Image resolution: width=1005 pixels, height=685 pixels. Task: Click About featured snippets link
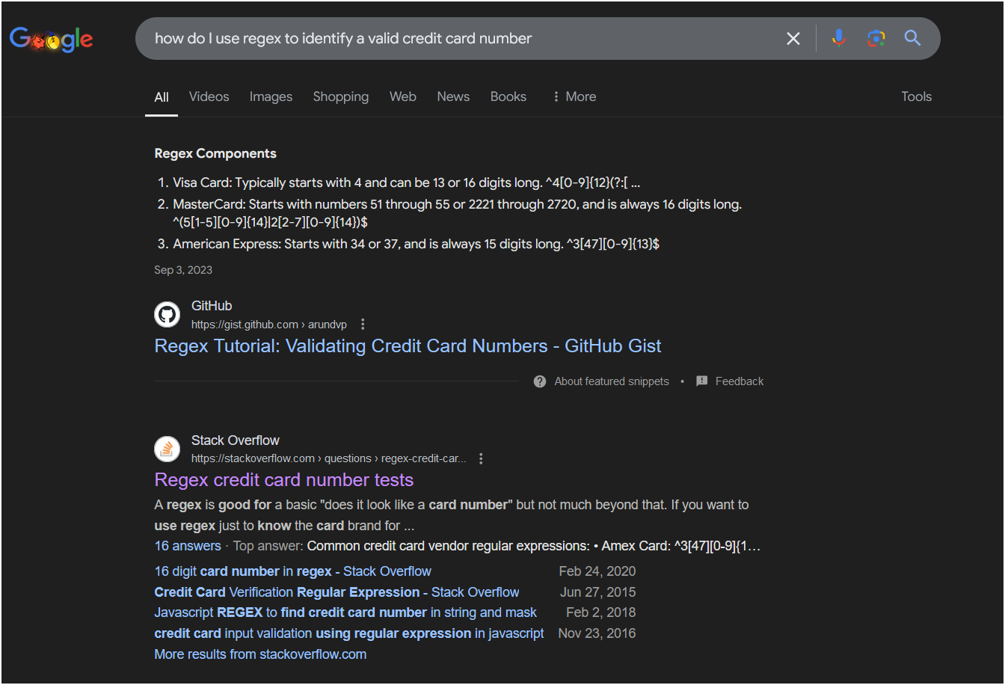[612, 381]
